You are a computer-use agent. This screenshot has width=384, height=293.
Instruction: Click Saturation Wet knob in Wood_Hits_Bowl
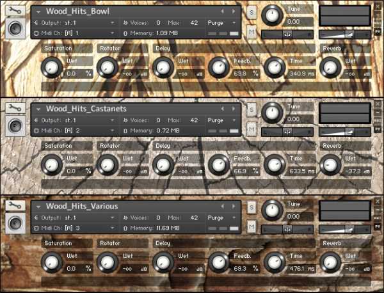[52, 67]
